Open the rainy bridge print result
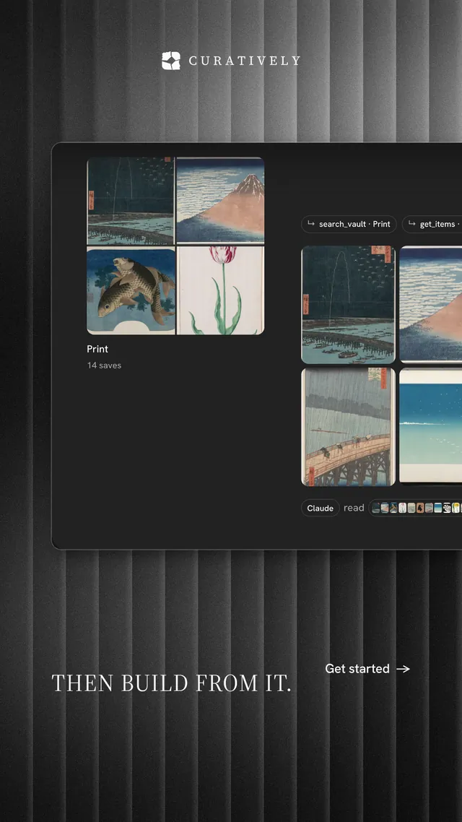 pos(349,427)
